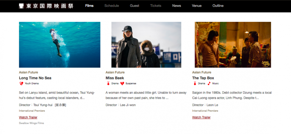
Task: Select the Music note icon
Action: pyautogui.click(x=209, y=83)
